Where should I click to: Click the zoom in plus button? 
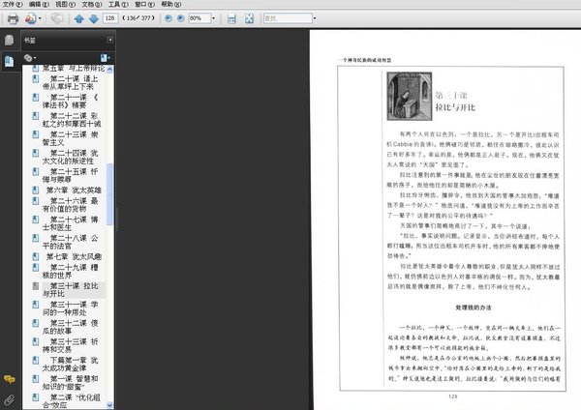(x=181, y=18)
